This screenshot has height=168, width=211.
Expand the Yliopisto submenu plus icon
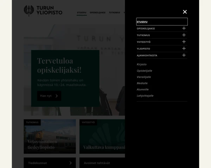coord(184,48)
